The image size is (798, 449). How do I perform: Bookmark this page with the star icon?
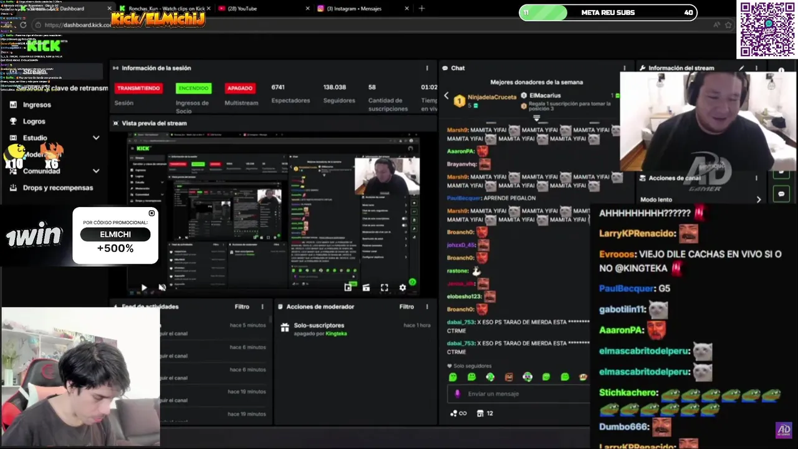(x=728, y=25)
